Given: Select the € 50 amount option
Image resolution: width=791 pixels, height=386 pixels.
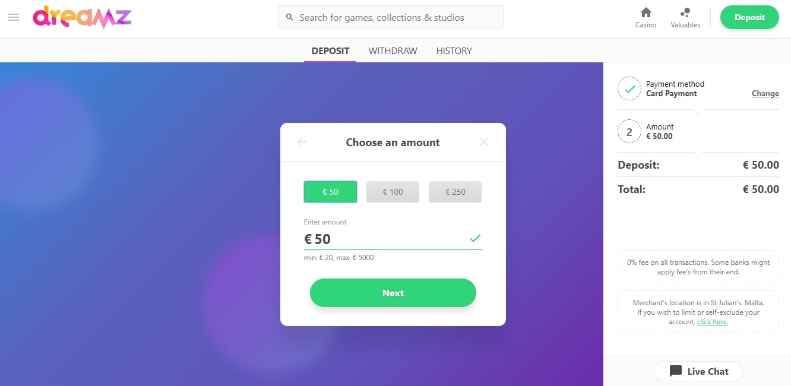Looking at the screenshot, I should (330, 192).
